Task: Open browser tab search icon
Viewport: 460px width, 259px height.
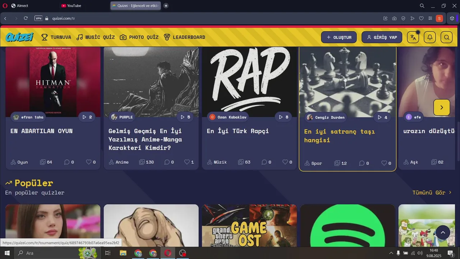Action: click(422, 6)
